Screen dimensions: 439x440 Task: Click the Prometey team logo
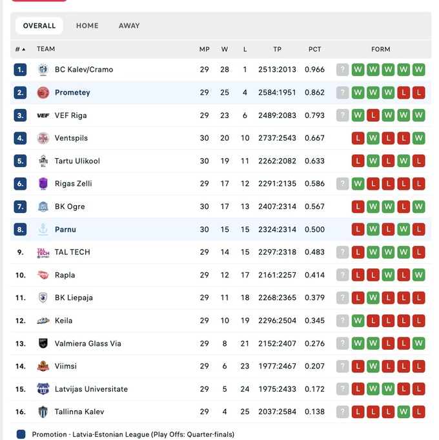[x=43, y=92]
